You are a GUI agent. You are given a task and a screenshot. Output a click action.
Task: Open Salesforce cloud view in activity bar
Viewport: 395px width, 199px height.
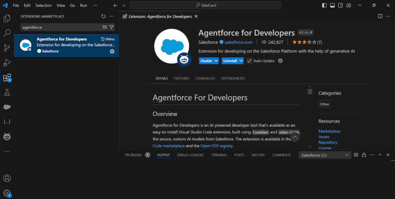pos(7,107)
